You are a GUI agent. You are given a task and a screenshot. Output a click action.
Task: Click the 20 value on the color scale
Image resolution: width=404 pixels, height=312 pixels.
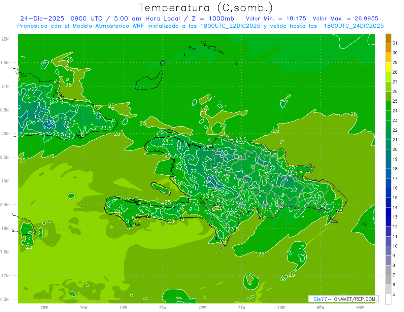[x=395, y=149]
